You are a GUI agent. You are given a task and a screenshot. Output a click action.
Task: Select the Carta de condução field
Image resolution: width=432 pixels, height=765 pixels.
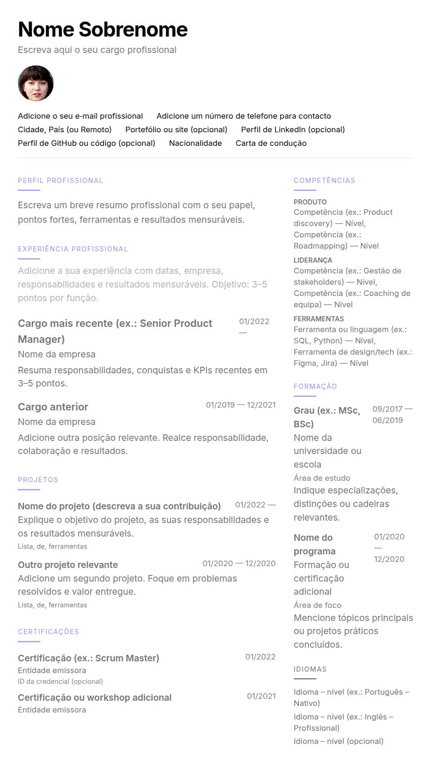point(271,143)
